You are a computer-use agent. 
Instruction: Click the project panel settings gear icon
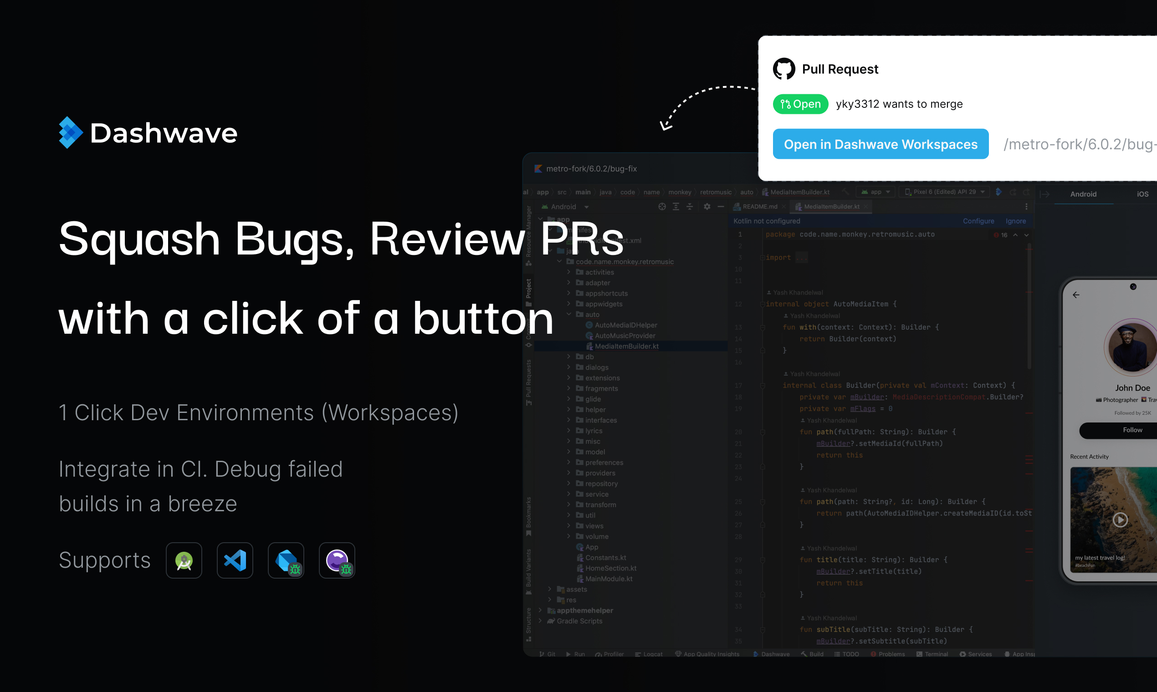[707, 207]
